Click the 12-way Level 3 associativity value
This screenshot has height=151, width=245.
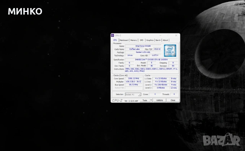pyautogui.click(x=173, y=88)
